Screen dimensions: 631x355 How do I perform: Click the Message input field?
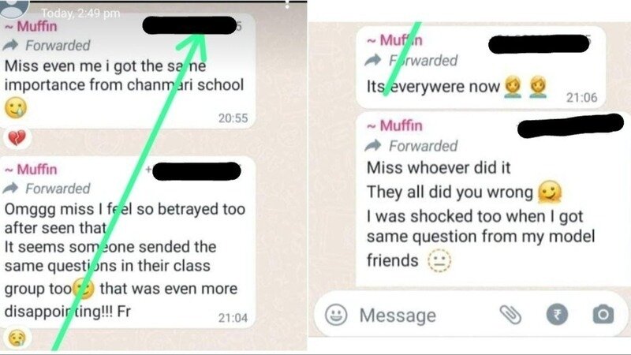coord(423,315)
